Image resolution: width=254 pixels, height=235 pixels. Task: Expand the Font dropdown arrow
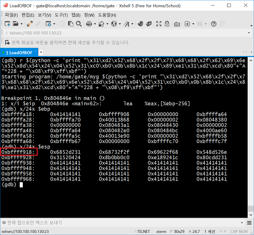coord(133,24)
